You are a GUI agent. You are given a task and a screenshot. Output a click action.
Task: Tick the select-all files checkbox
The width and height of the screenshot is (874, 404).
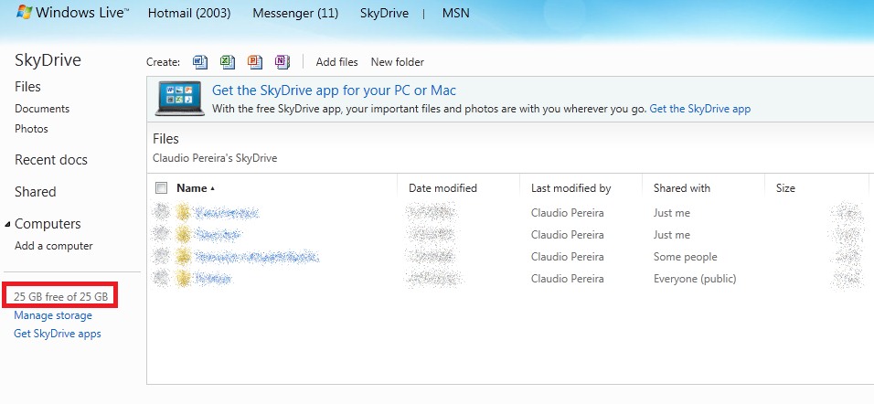click(162, 188)
